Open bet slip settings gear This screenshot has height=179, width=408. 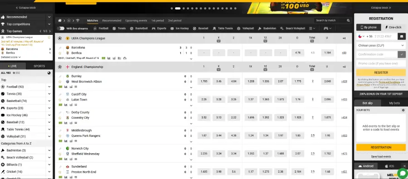point(403,110)
